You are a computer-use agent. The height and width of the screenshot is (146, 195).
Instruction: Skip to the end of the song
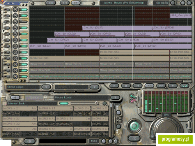tap(173, 86)
